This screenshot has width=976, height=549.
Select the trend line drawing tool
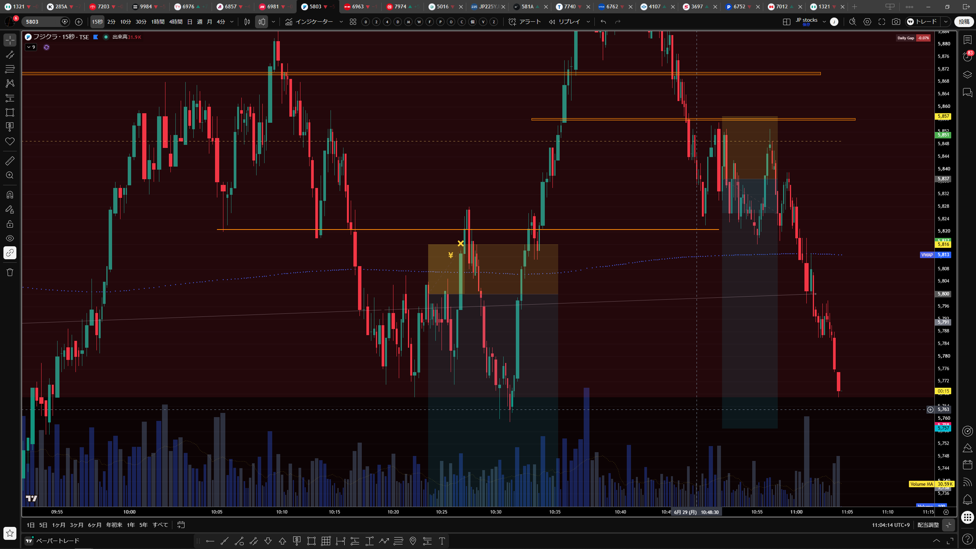(10, 55)
